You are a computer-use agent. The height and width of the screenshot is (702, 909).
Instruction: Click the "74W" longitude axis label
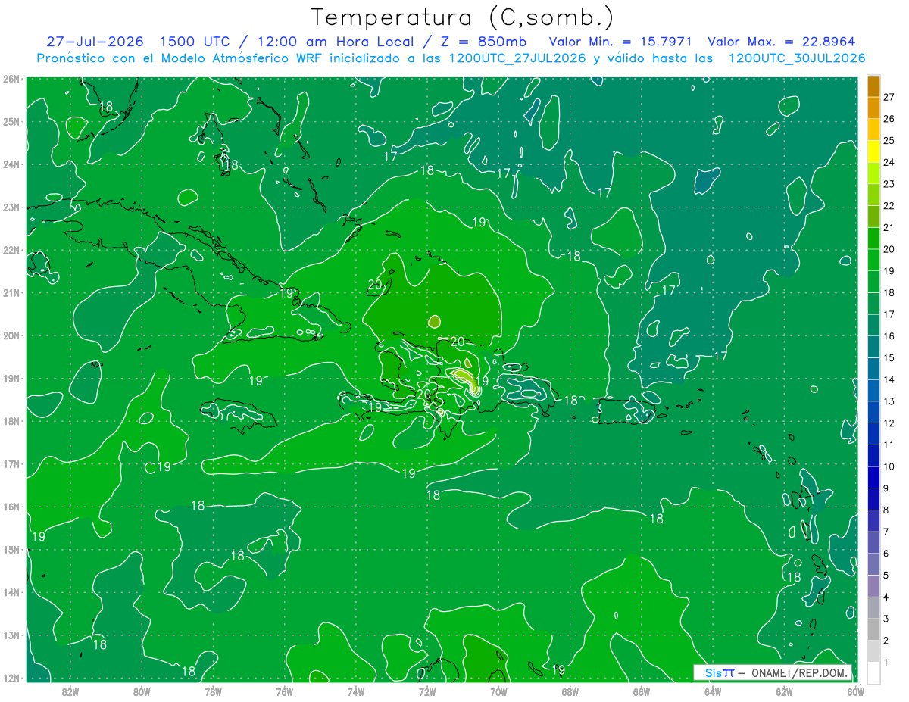click(355, 691)
